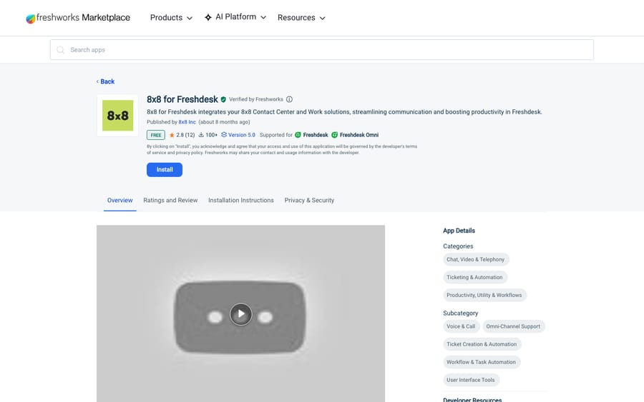Switch to the Overview tab
The width and height of the screenshot is (644, 402).
pos(120,201)
